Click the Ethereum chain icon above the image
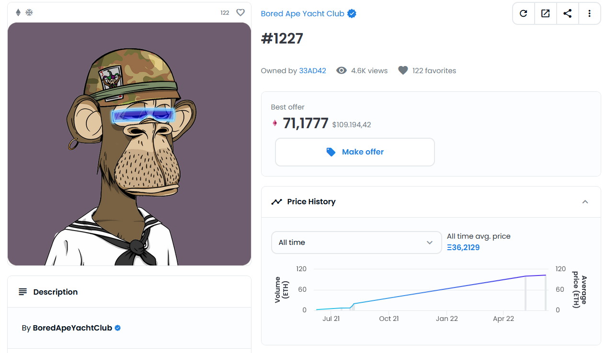 pos(19,12)
